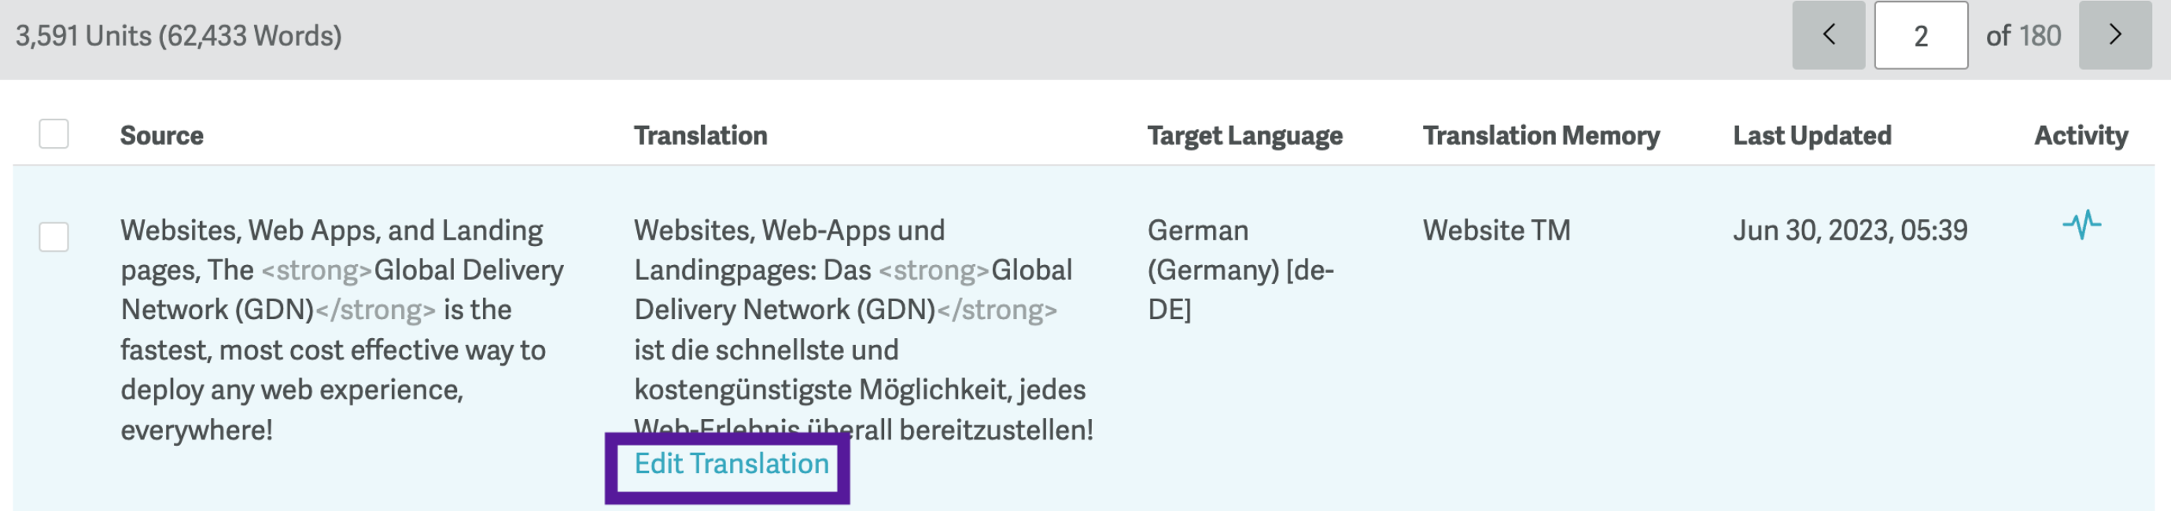Click the Translation Memory column header
The image size is (2171, 511).
point(1542,135)
